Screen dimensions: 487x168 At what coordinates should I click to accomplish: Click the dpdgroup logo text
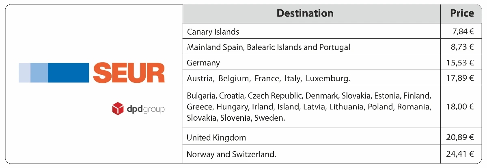pyautogui.click(x=145, y=109)
